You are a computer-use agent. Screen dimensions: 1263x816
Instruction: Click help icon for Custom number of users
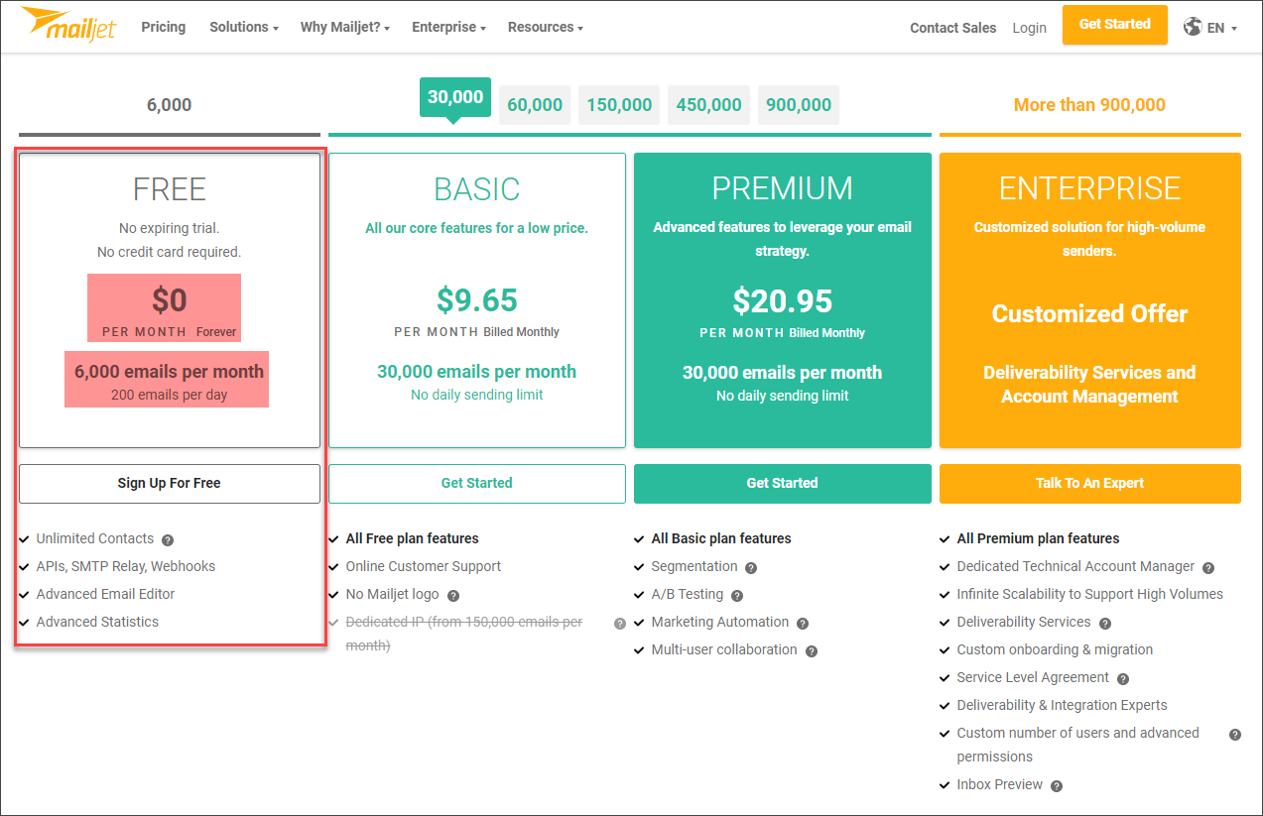[x=1235, y=735]
